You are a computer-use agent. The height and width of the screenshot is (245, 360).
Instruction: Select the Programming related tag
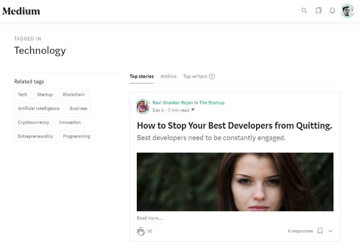[x=76, y=136]
